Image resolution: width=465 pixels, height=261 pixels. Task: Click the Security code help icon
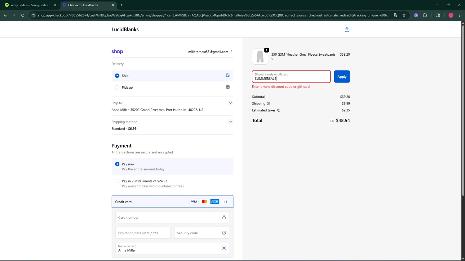point(224,233)
